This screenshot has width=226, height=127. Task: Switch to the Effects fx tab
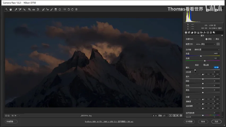click(x=205, y=33)
